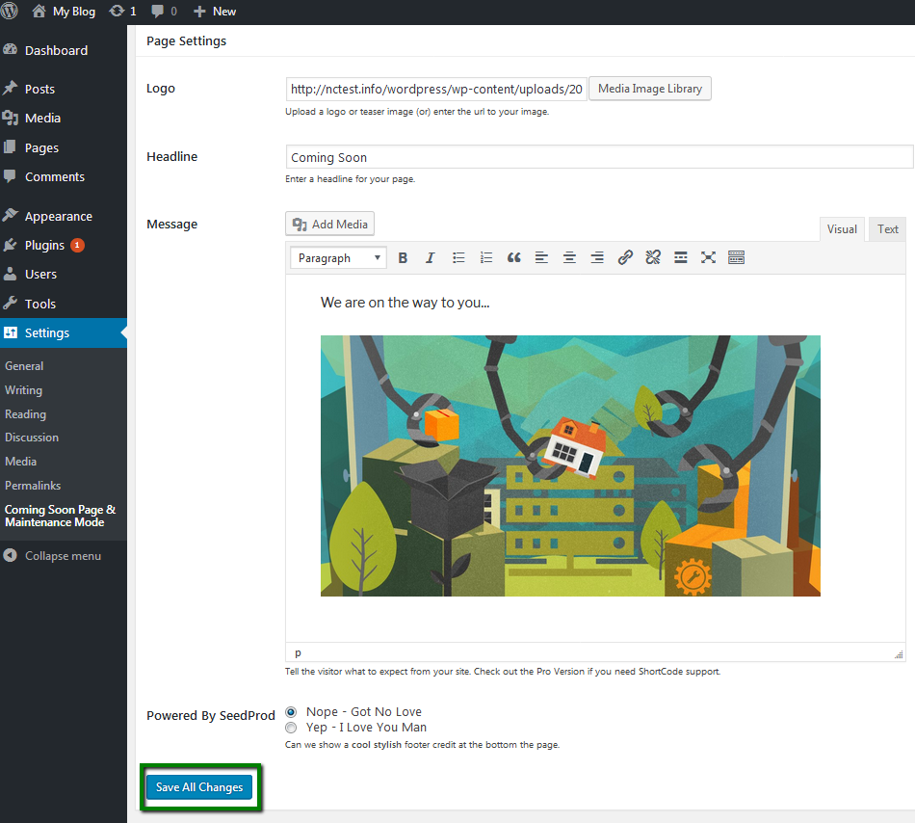
Task: Go to Discussion settings
Action: pyautogui.click(x=32, y=438)
